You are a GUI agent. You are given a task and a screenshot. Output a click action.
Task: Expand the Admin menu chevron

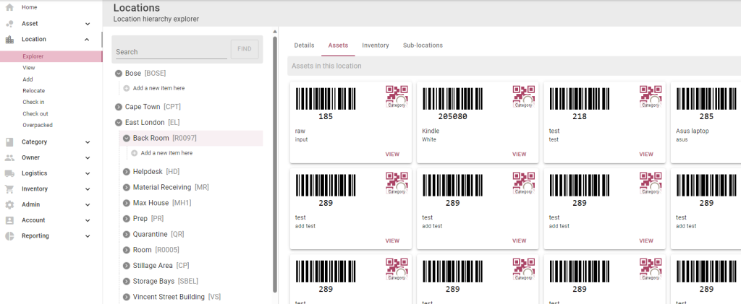88,204
